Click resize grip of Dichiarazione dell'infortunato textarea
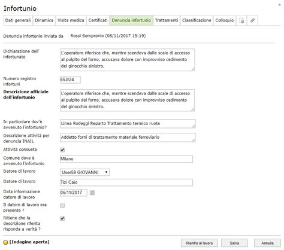 point(193,69)
